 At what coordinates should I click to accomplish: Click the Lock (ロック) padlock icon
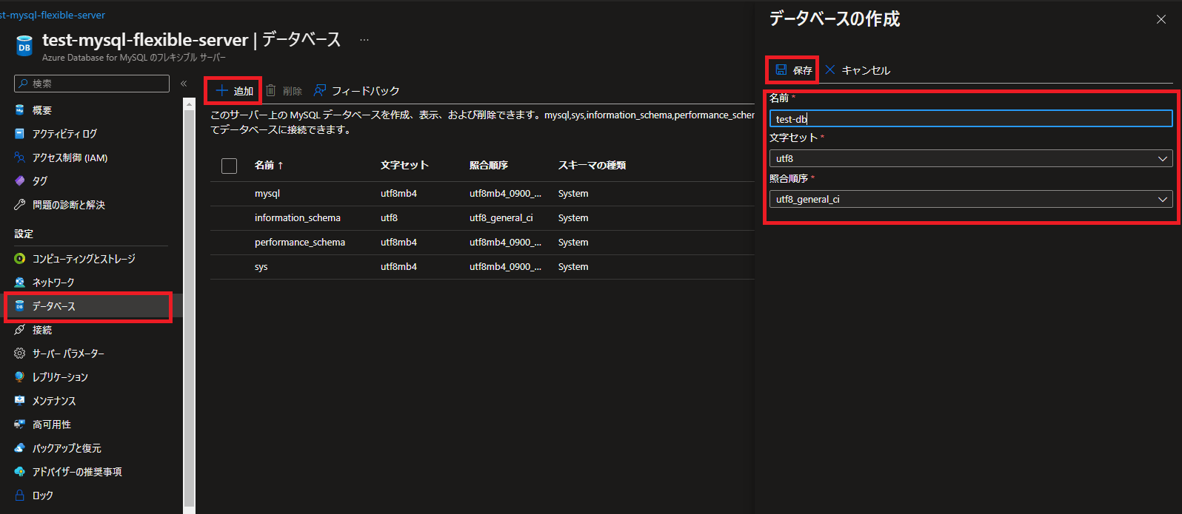point(20,496)
